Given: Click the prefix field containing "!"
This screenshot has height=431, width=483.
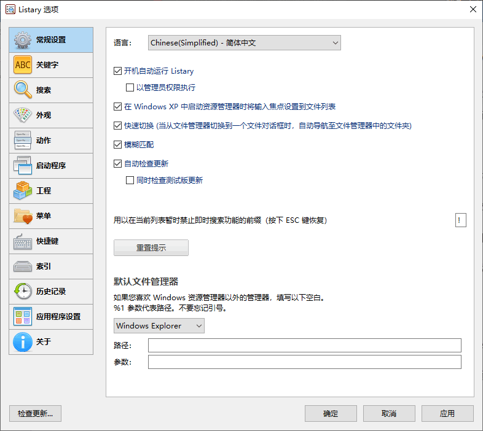Looking at the screenshot, I should point(460,220).
